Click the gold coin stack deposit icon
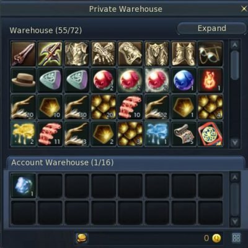The image size is (248, 248). 82,238
